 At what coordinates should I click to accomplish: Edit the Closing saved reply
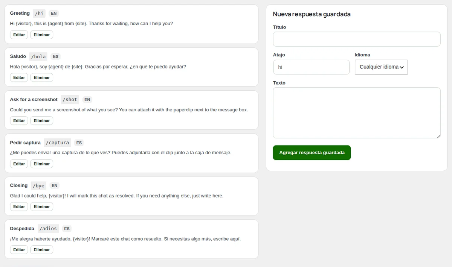pos(19,206)
